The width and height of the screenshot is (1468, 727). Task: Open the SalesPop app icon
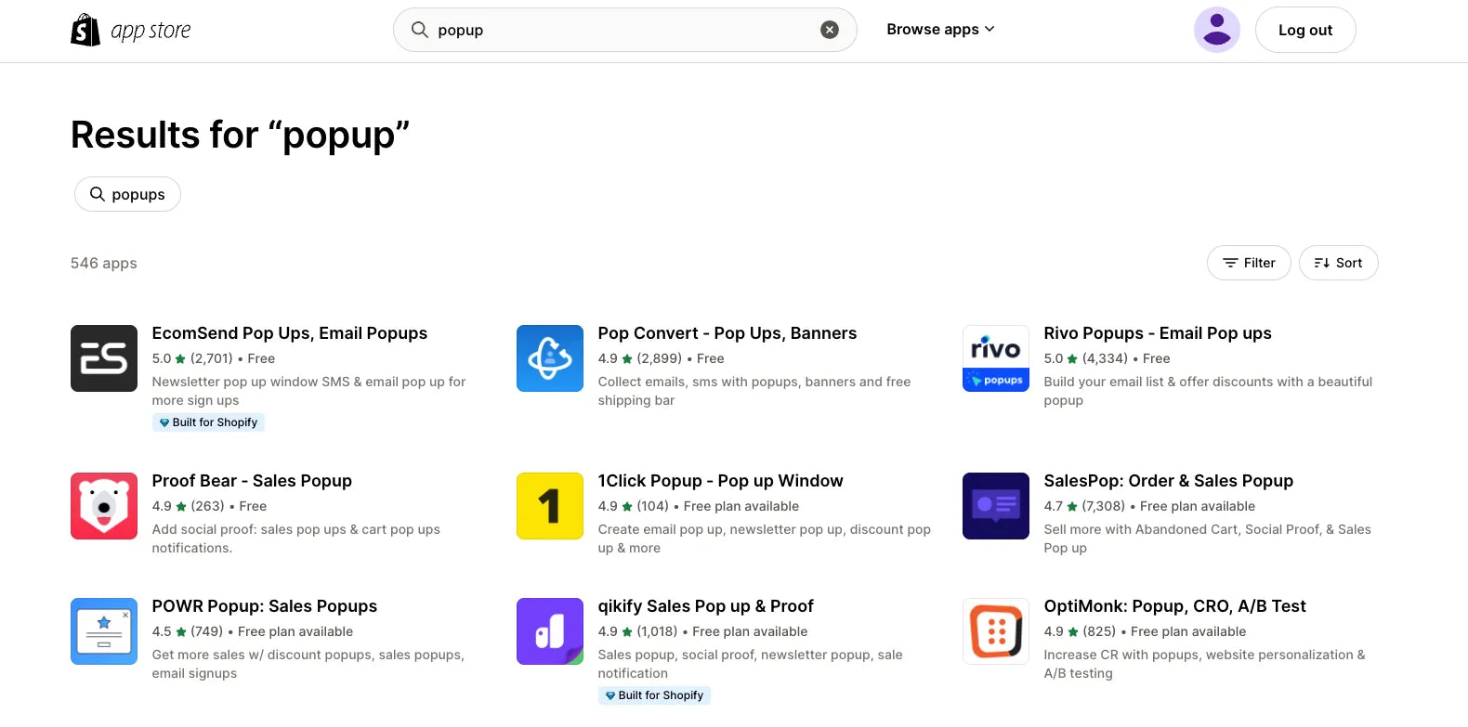coord(996,506)
